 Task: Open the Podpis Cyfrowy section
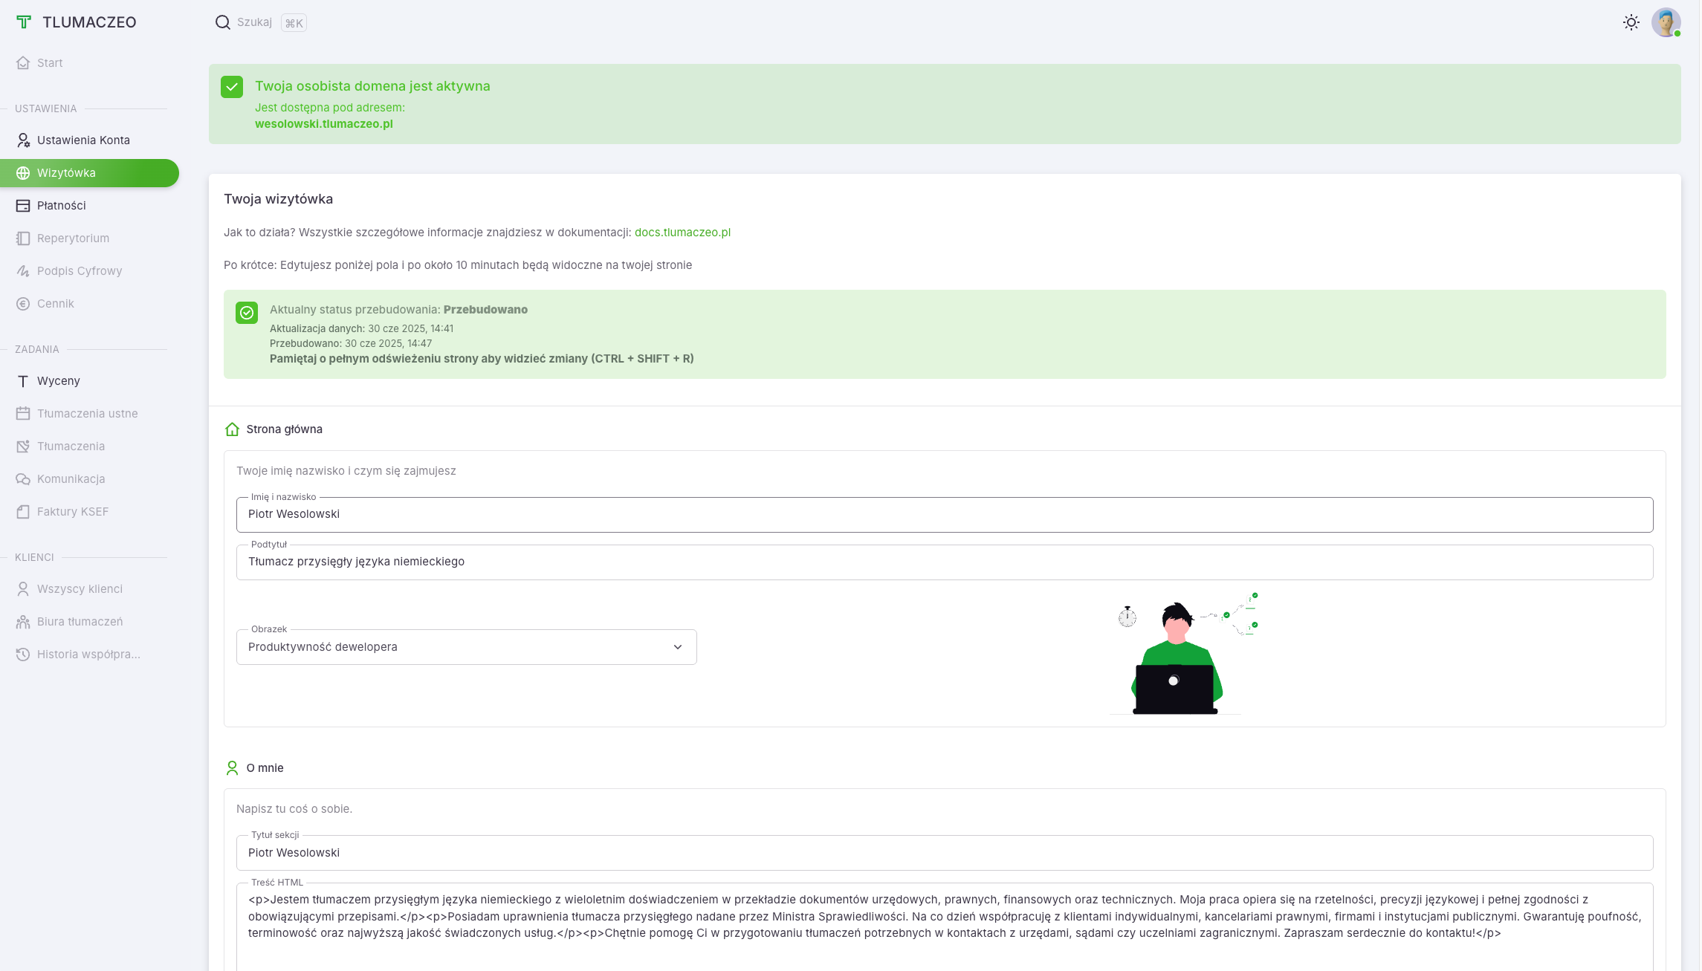[x=79, y=271]
